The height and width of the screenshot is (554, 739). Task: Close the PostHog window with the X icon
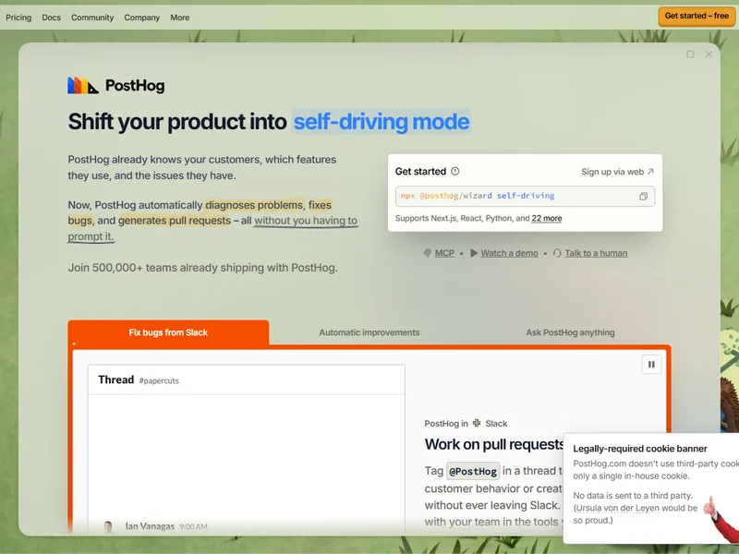[709, 54]
